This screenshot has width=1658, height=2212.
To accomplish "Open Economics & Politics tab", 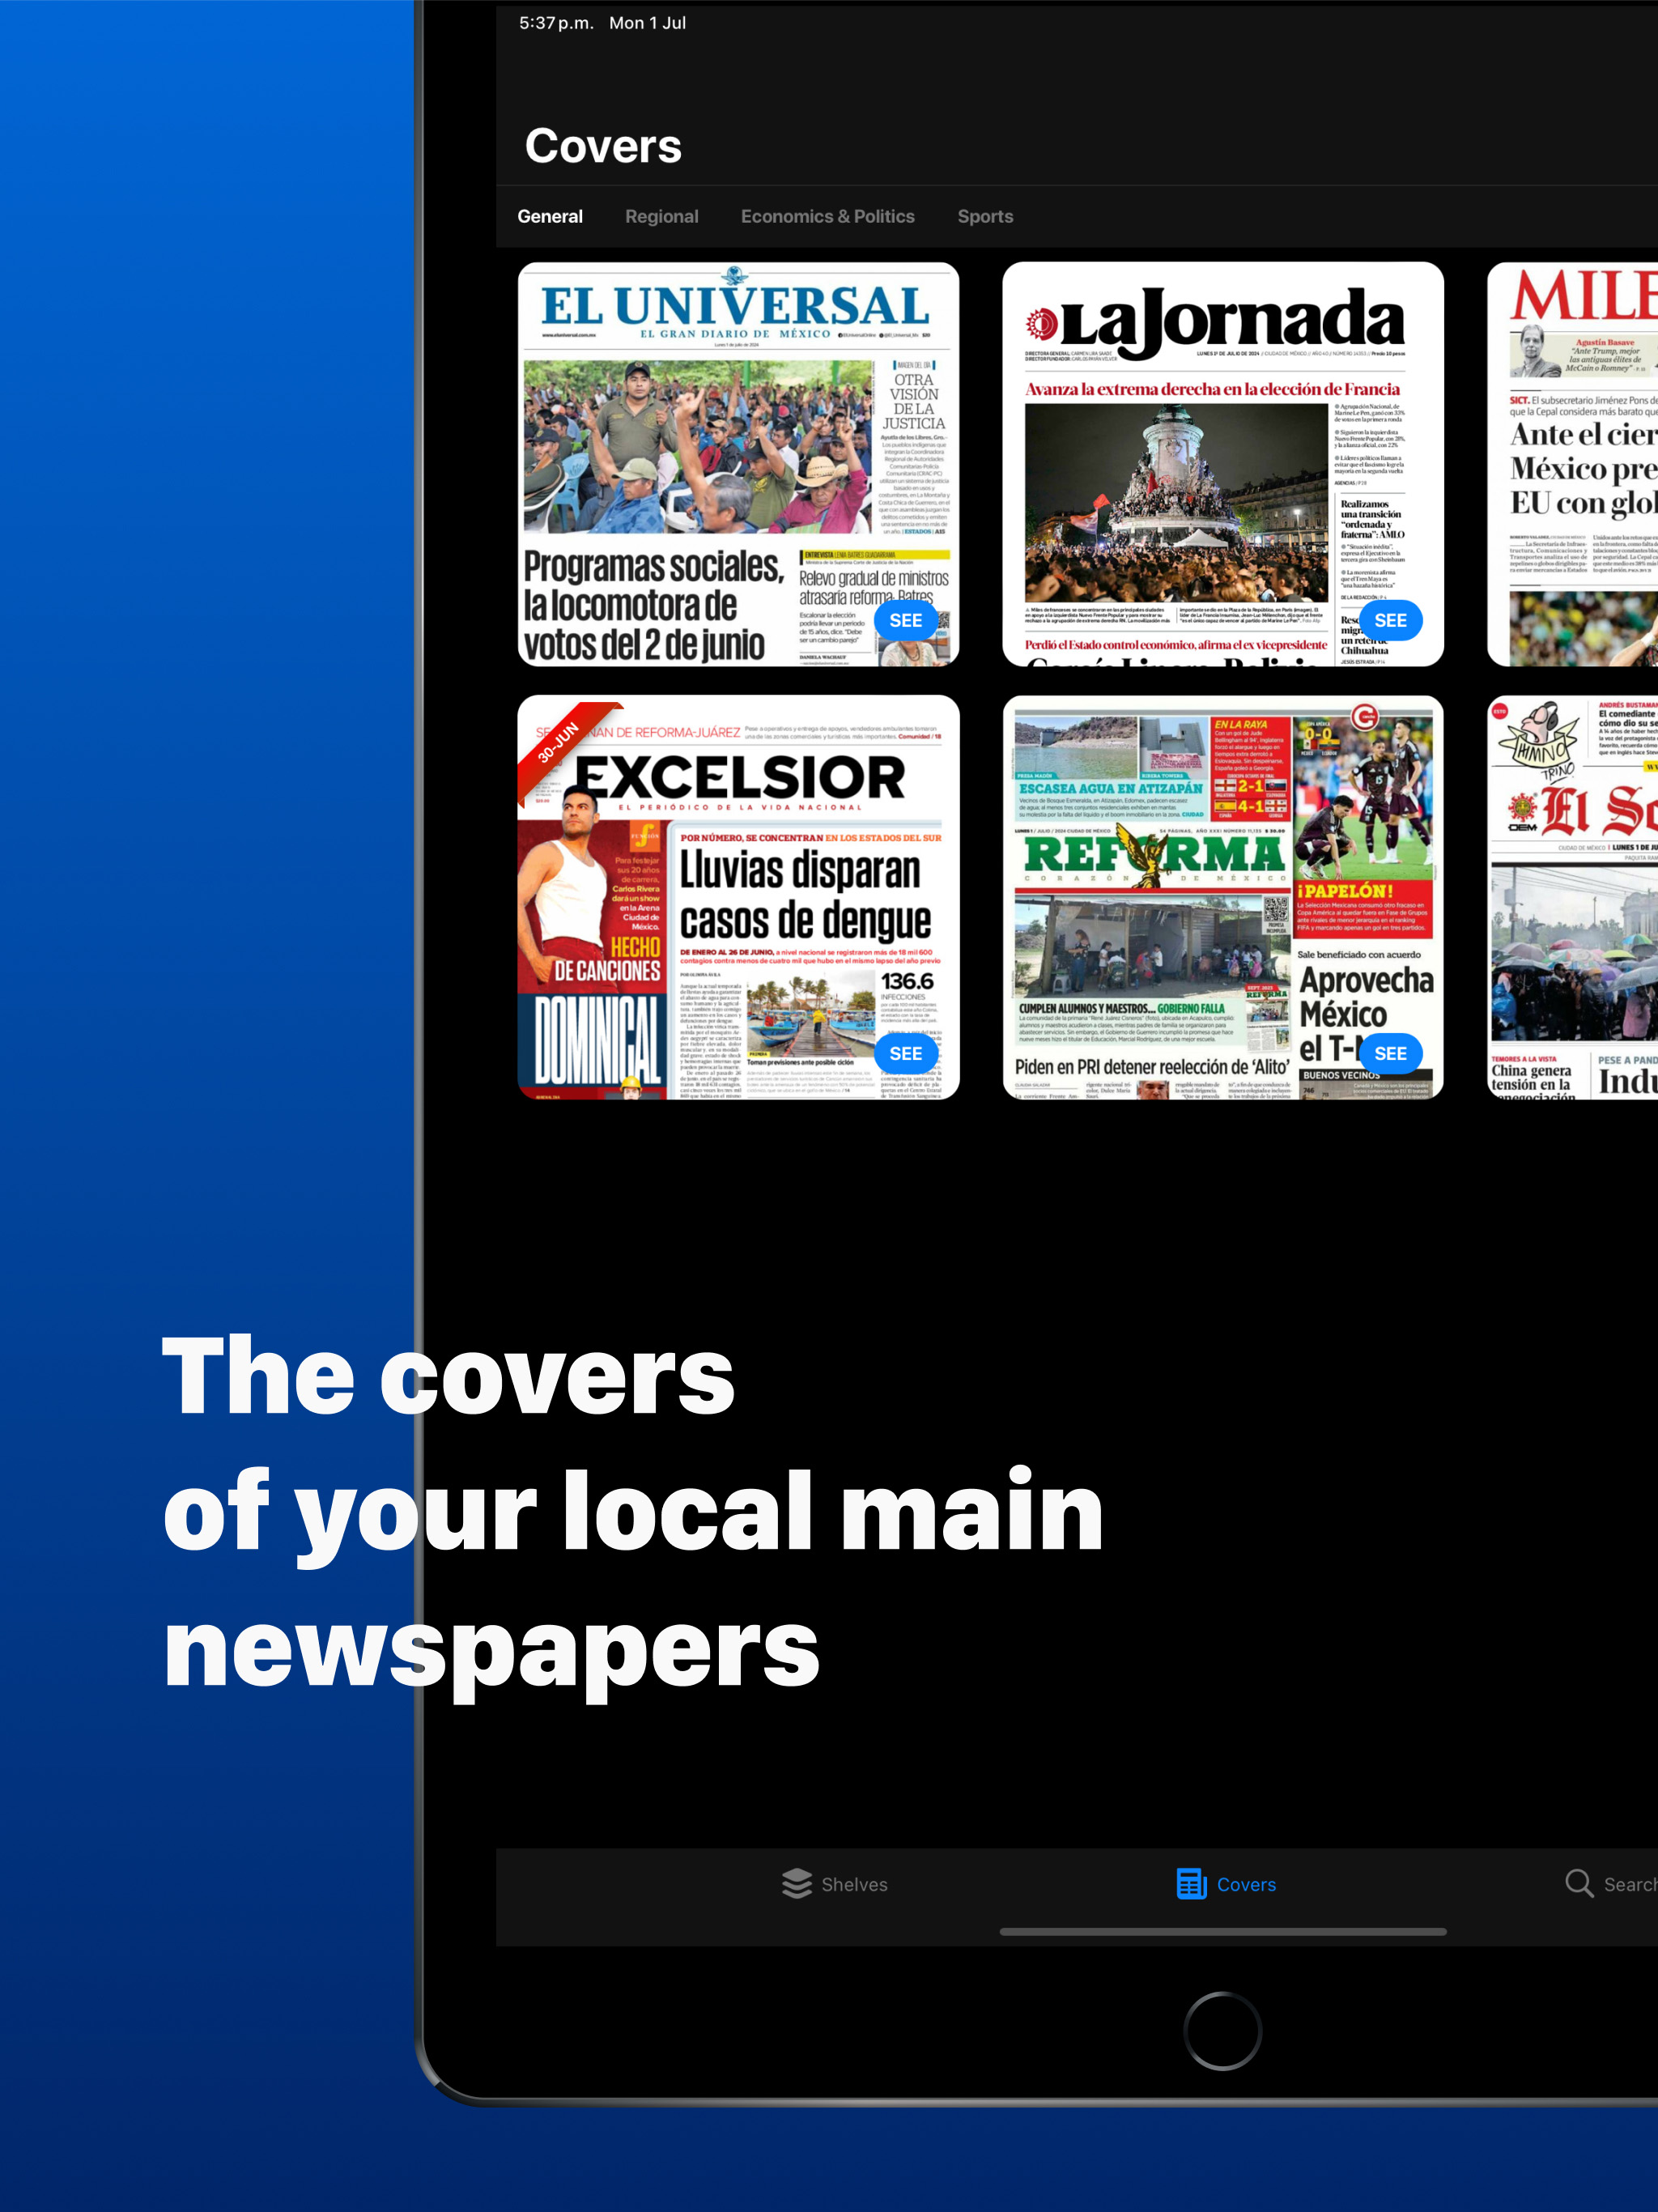I will [828, 216].
